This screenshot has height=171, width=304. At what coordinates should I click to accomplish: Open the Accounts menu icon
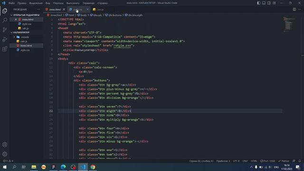5,144
